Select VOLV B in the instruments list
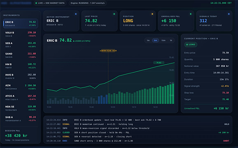Image resolution: width=238 pixels, height=148 pixels. [x=21, y=34]
